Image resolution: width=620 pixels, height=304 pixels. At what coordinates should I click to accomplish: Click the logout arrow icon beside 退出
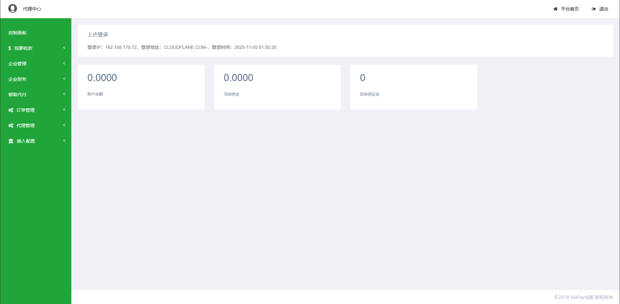click(594, 9)
